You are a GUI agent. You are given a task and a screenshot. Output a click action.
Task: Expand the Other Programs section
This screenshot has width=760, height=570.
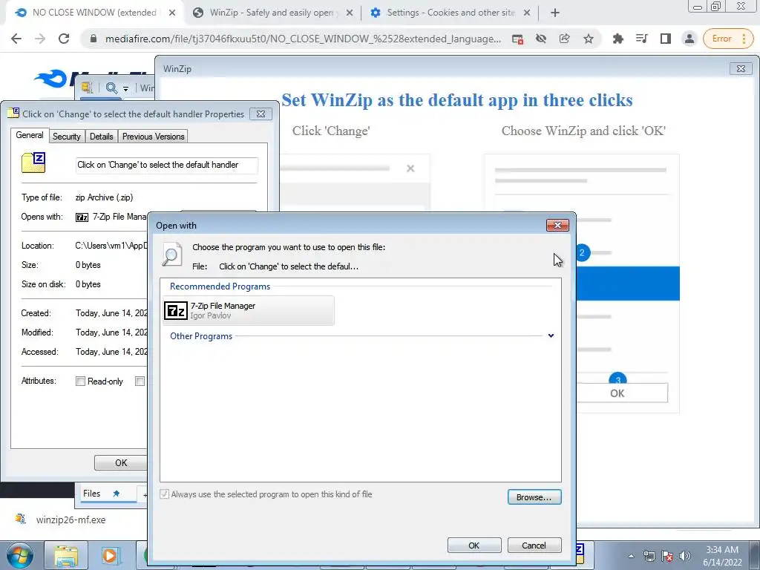(x=551, y=336)
